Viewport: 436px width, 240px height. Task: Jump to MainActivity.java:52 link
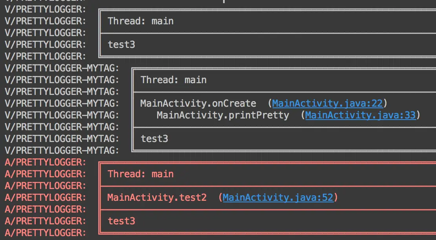[x=278, y=198]
